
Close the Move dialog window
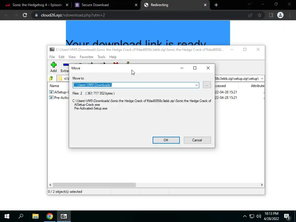pos(208,68)
